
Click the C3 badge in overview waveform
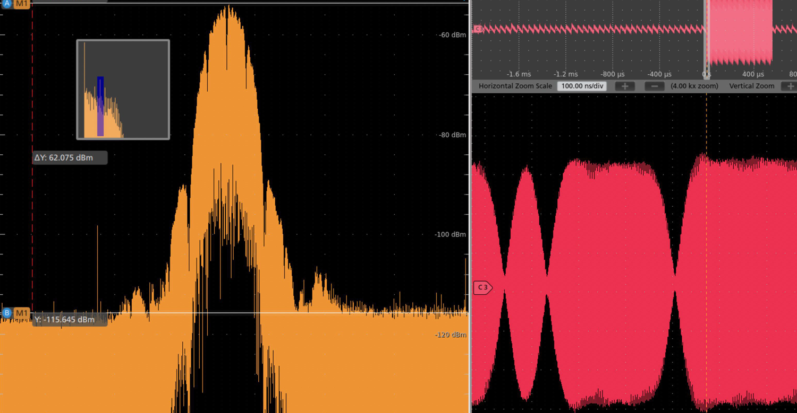(478, 29)
